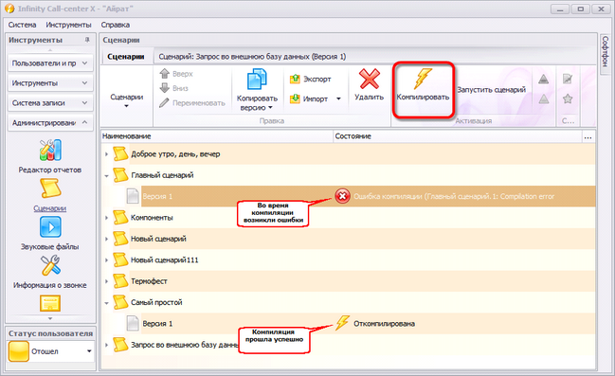
Task: Click the Импорт toolbar icon
Action: (295, 98)
